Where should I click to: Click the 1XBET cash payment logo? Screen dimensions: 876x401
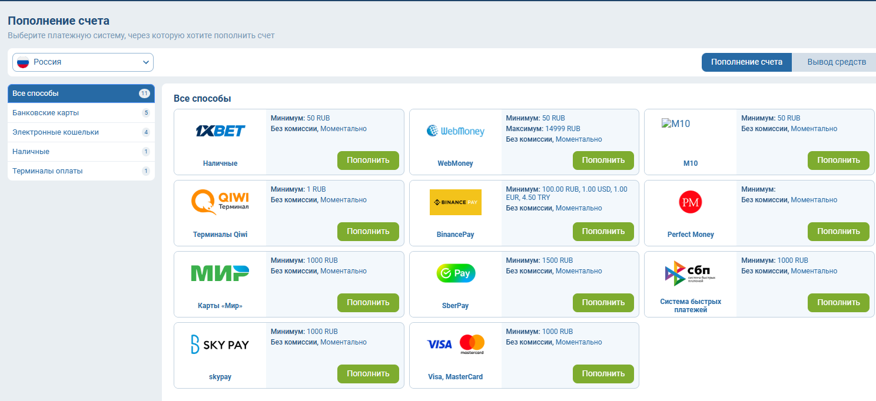coord(220,131)
